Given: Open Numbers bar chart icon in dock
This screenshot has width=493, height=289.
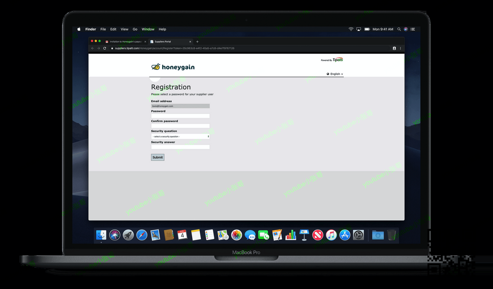Looking at the screenshot, I should click(x=291, y=235).
